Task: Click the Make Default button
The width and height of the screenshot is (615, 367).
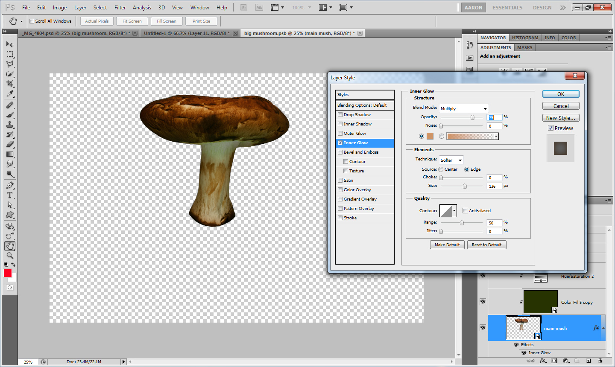Action: coord(447,245)
